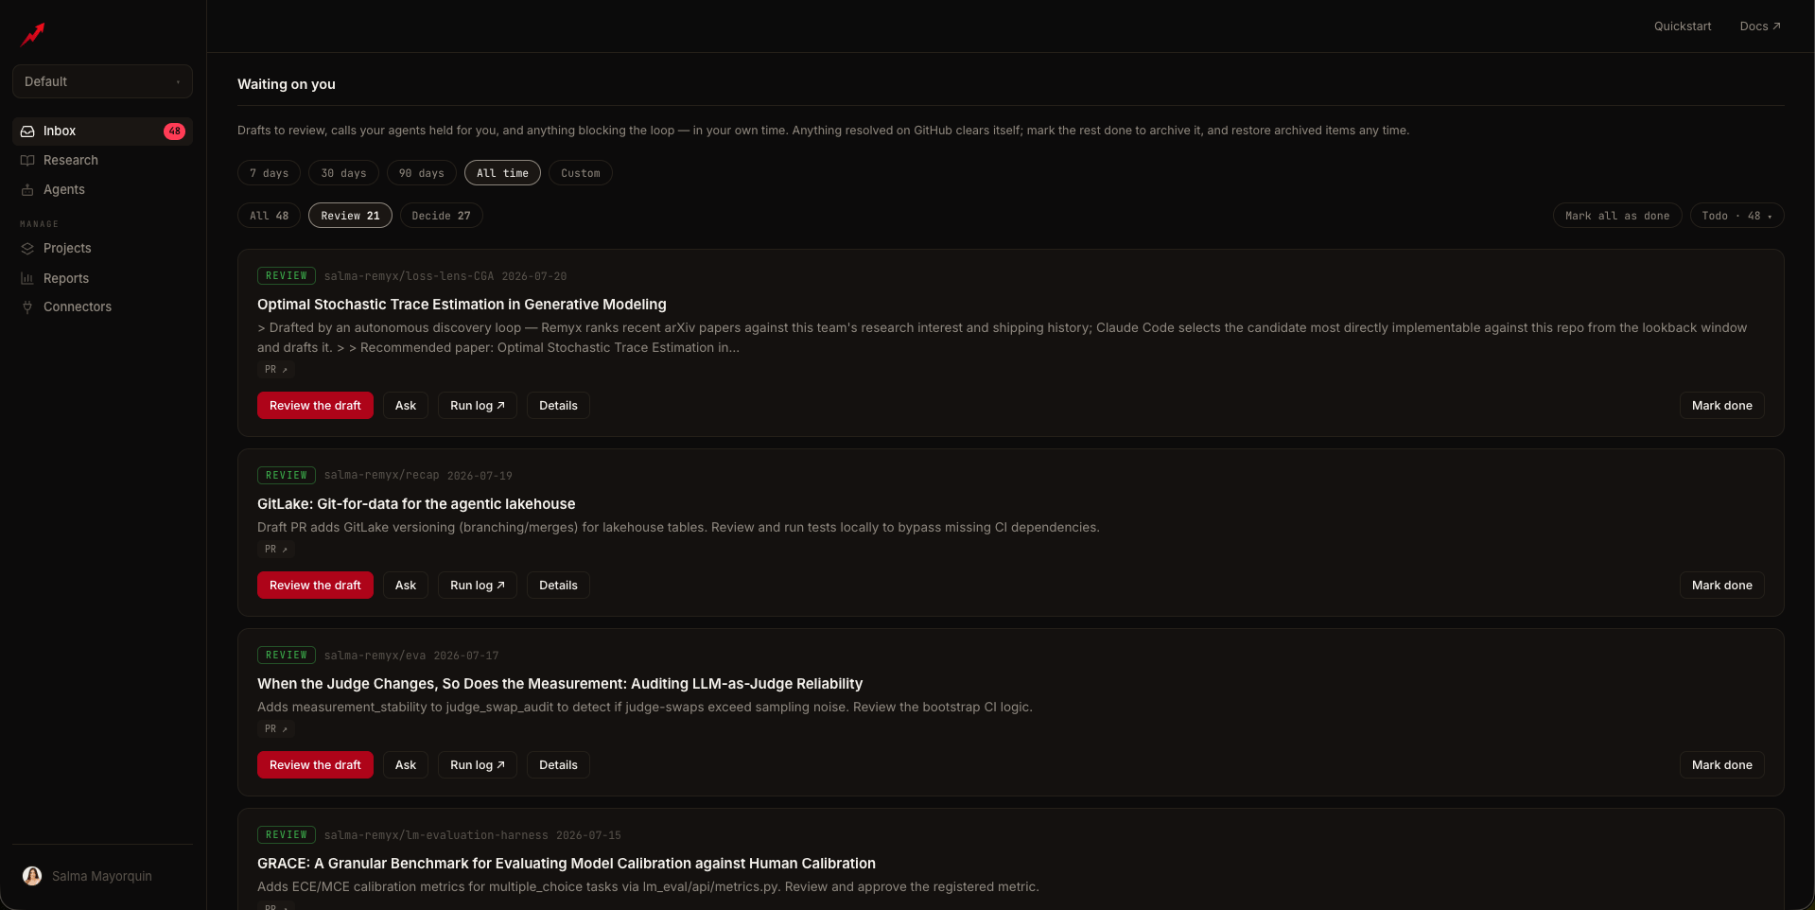Open the Optimal Stochastic Trace Estimation title

tap(462, 305)
